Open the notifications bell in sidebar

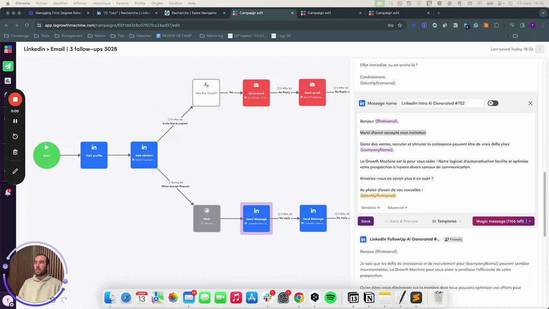click(x=8, y=193)
